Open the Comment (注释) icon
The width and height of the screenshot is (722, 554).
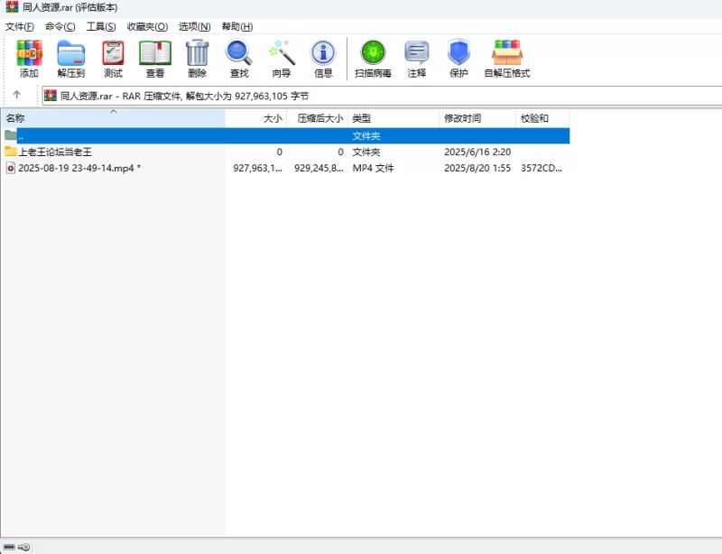[417, 58]
